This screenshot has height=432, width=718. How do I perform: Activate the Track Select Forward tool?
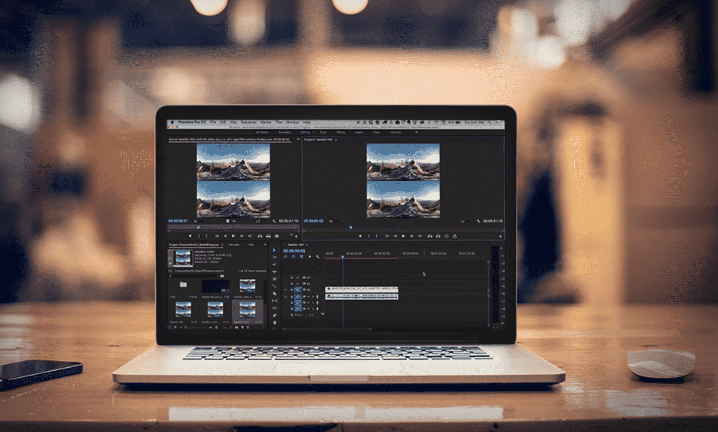(x=275, y=257)
